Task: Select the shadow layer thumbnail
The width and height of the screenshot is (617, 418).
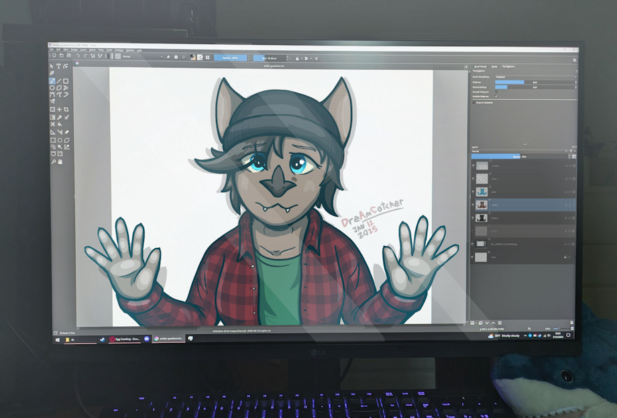Action: [x=482, y=218]
